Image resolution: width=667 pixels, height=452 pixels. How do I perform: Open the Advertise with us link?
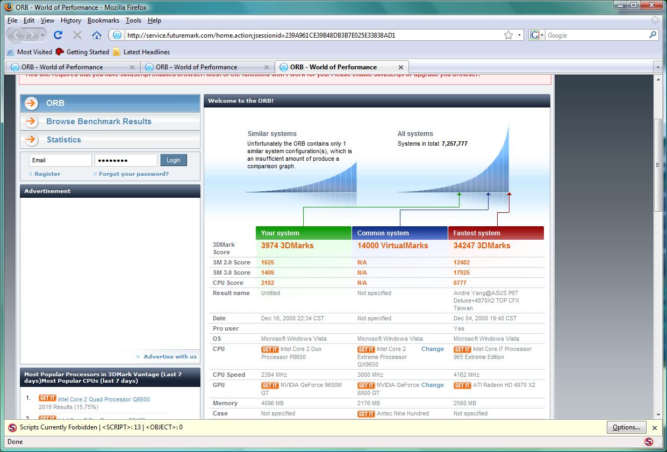click(170, 356)
